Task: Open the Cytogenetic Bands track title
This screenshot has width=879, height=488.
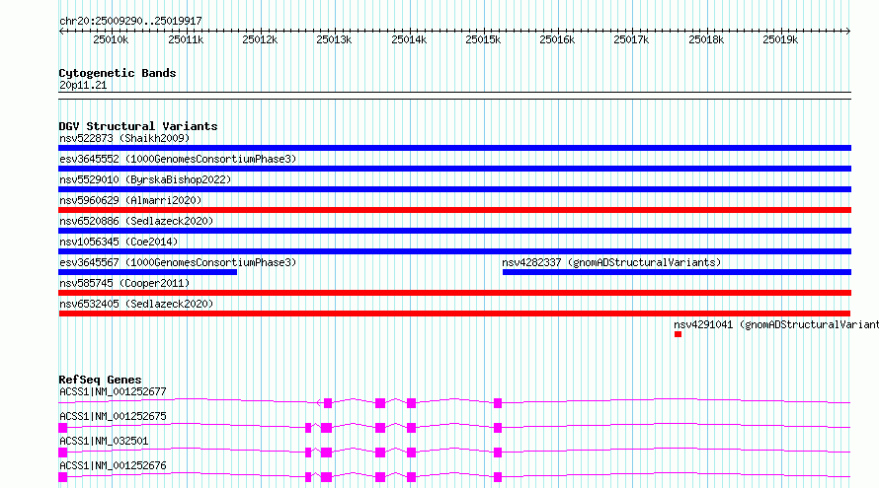Action: (x=118, y=73)
